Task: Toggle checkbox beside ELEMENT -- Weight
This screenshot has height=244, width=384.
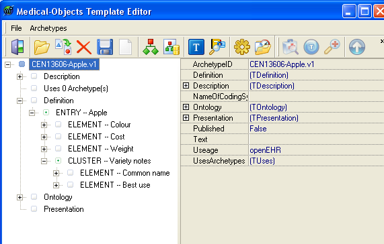Action: tap(58, 148)
